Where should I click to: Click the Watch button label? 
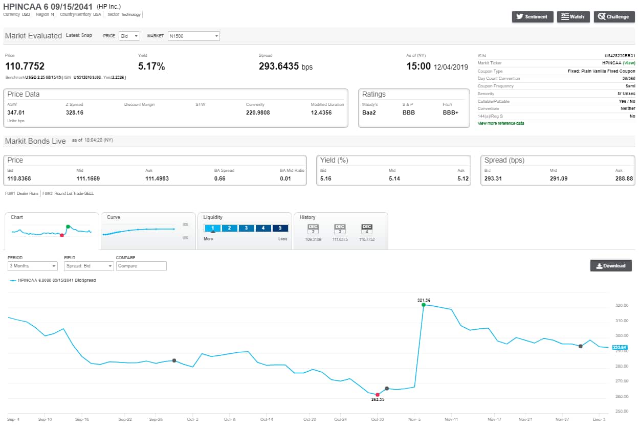577,17
